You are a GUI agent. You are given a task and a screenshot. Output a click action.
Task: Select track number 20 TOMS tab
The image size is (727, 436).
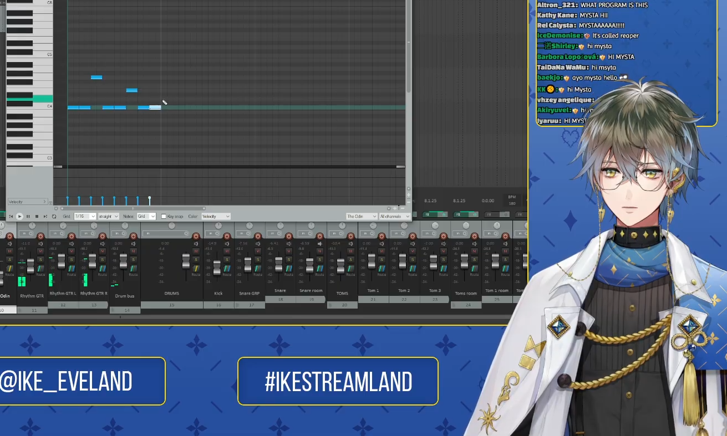pos(342,305)
